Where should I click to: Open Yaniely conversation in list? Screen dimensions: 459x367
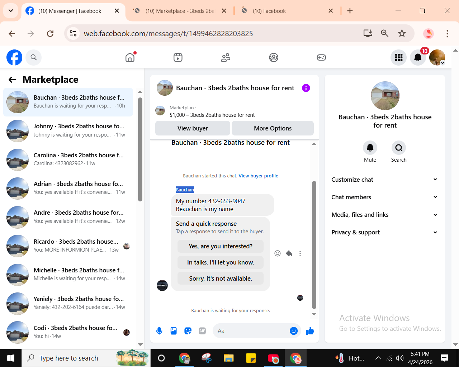pyautogui.click(x=68, y=304)
